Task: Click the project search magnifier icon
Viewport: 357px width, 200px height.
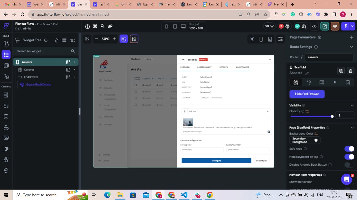Action: [102, 26]
